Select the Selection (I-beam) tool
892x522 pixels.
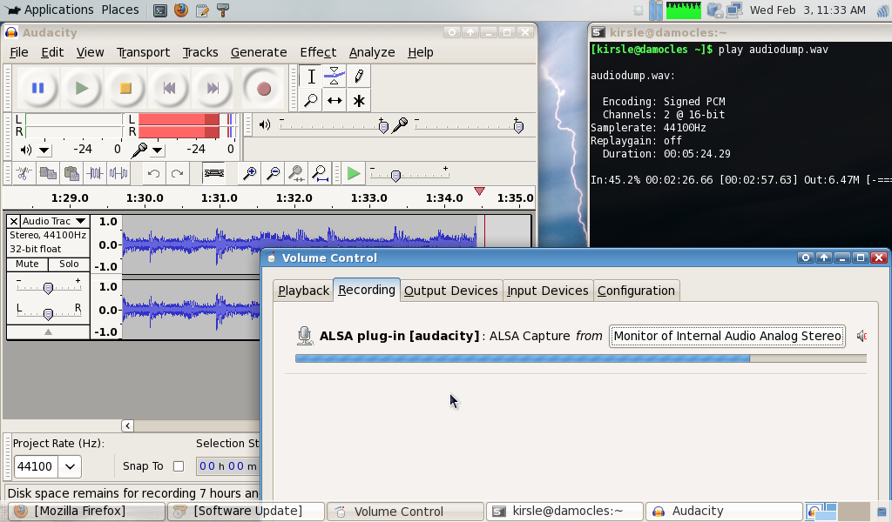click(311, 76)
